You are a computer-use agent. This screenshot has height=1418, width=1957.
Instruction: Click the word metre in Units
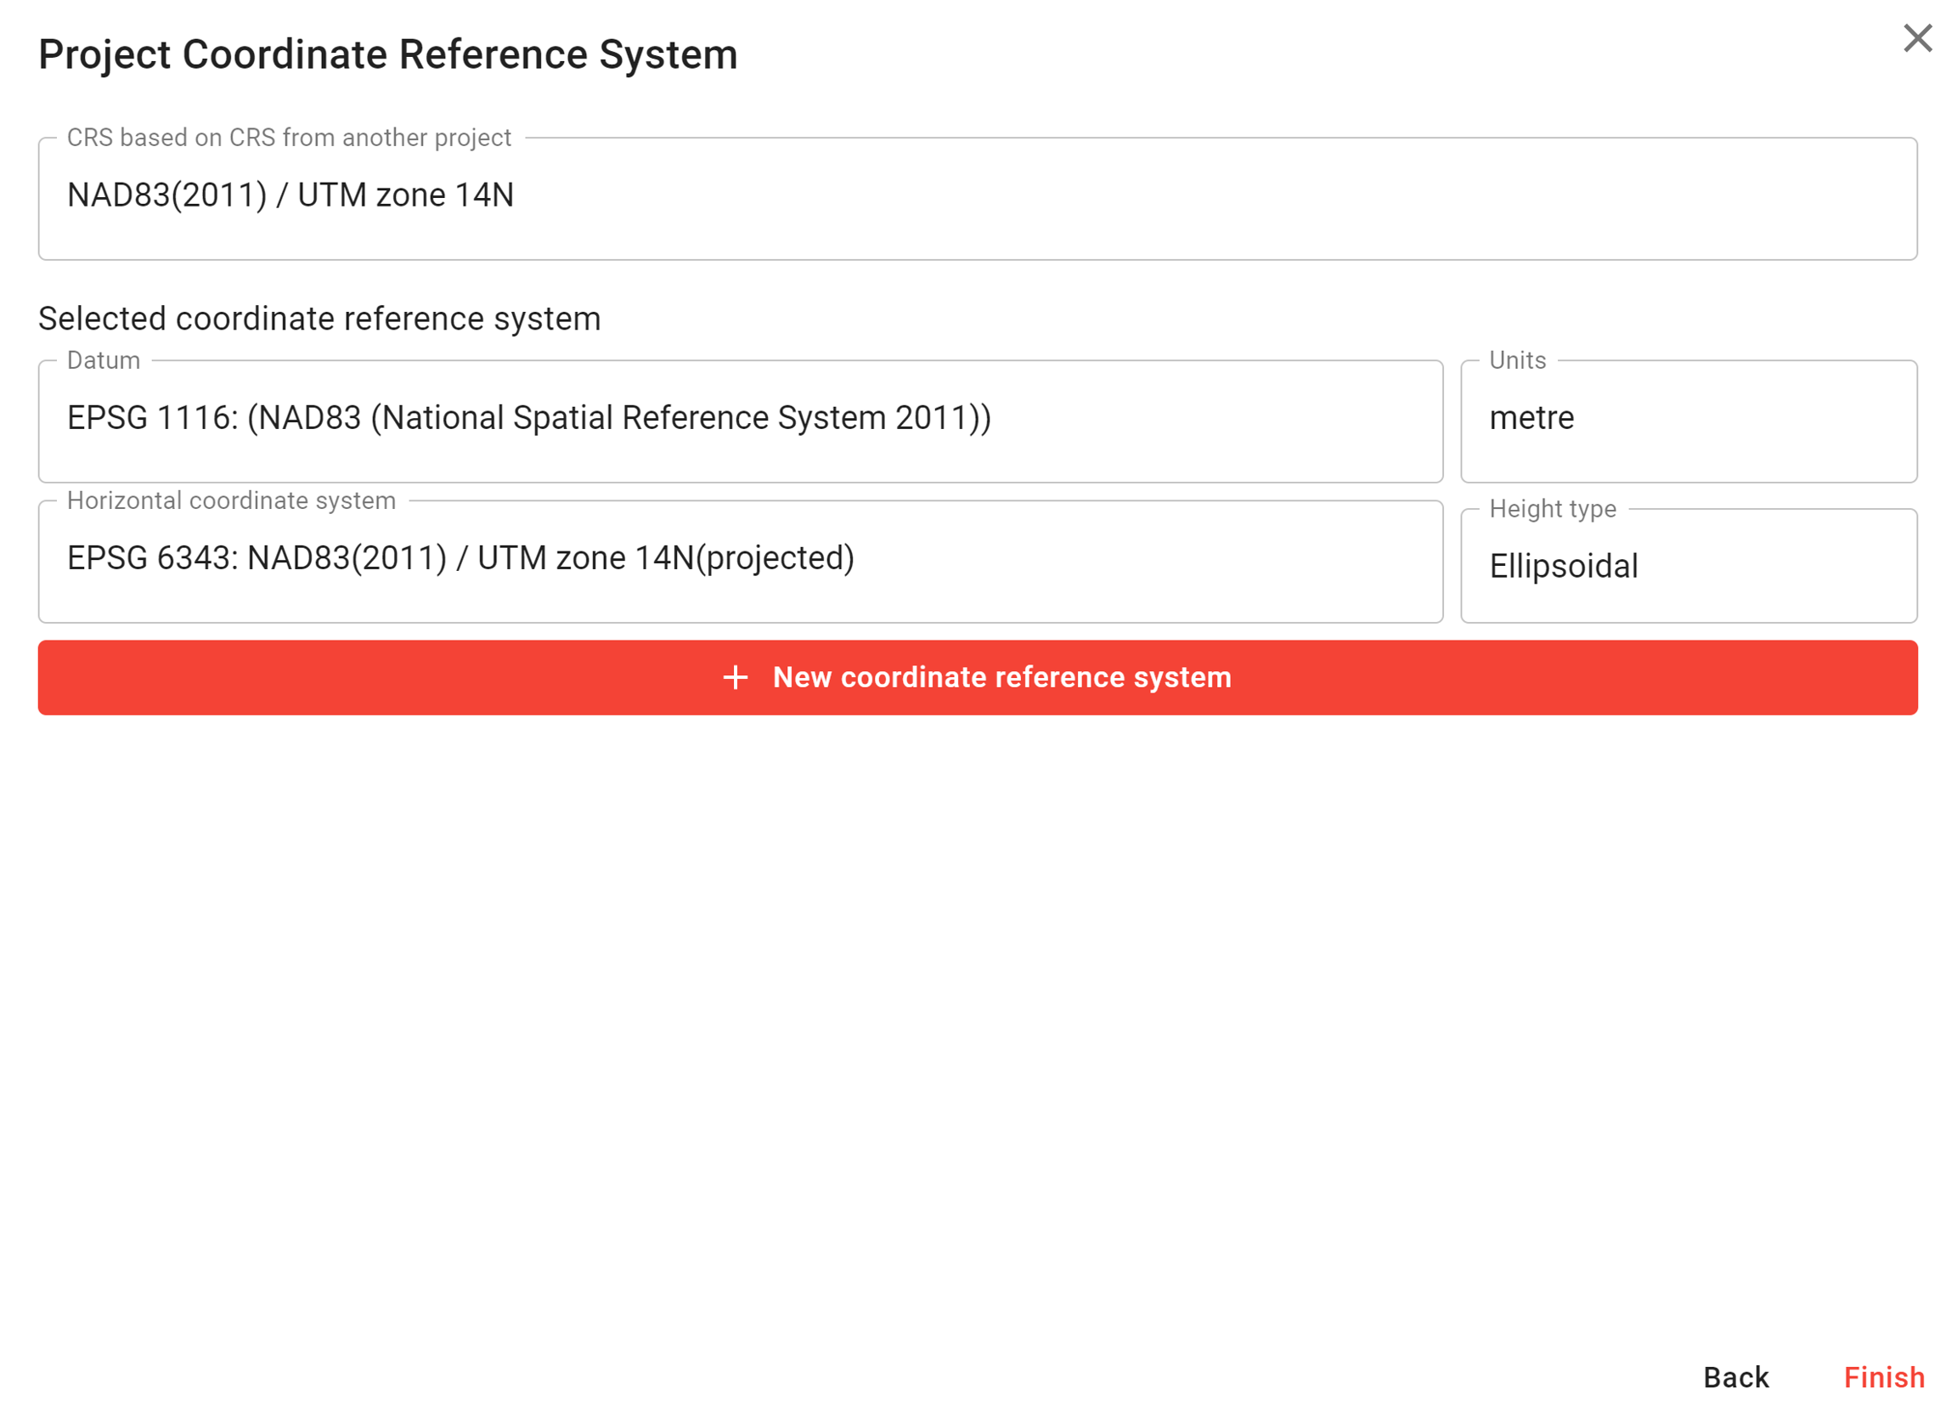pos(1531,418)
